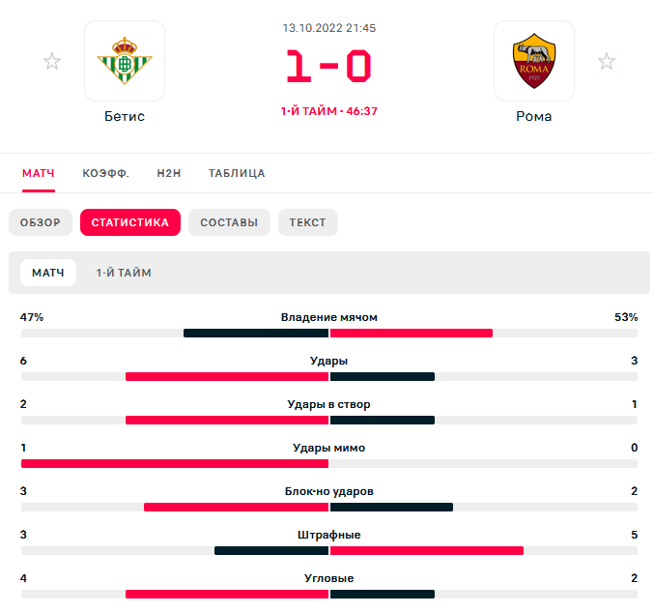
Task: Switch to the КОЭФФ. tab
Action: (x=105, y=173)
